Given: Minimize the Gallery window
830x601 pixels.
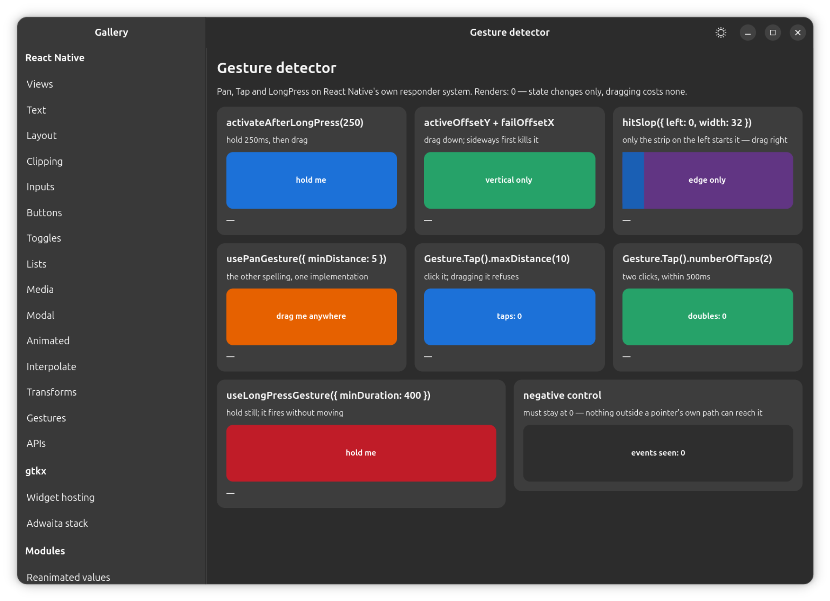Looking at the screenshot, I should tap(748, 33).
